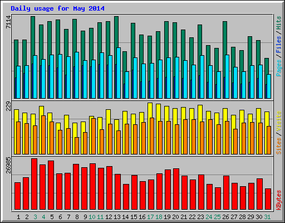
Task: Click day 10 on the x-axis
Action: click(92, 217)
